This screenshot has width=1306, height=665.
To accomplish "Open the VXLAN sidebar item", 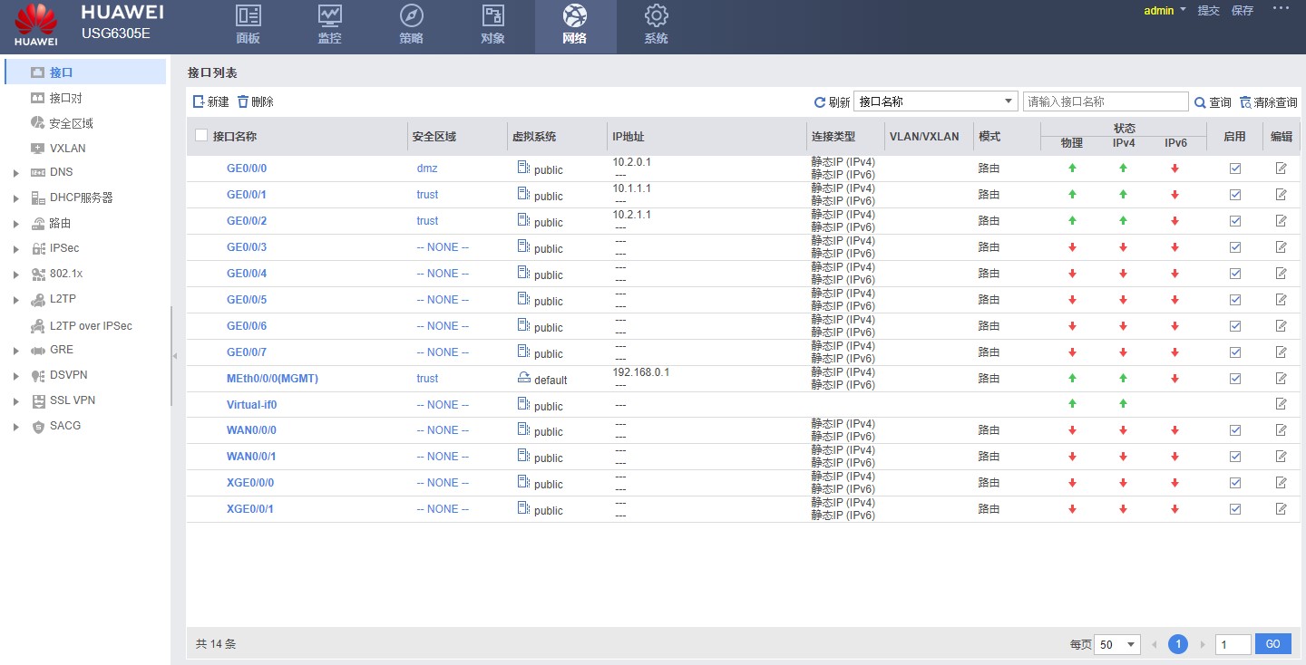I will 67,148.
